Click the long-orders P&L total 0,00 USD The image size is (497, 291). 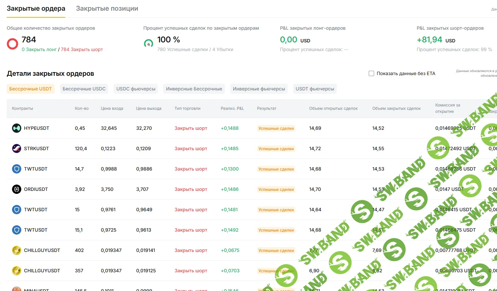[x=295, y=40]
